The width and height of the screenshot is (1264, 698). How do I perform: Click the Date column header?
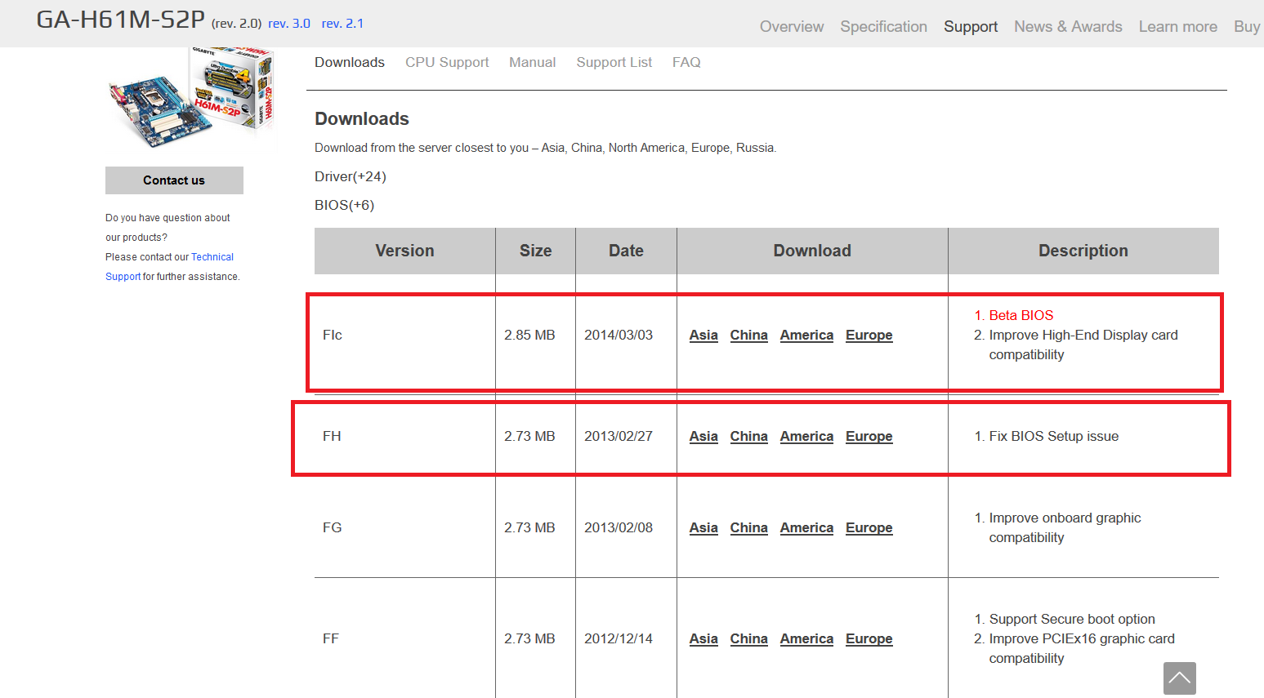[626, 251]
